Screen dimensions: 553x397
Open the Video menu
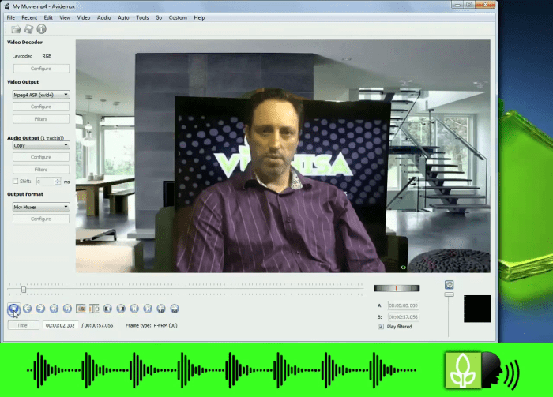tap(84, 17)
